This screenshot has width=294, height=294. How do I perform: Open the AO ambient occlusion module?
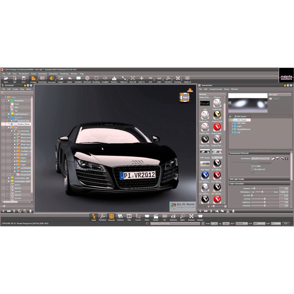click(x=165, y=217)
